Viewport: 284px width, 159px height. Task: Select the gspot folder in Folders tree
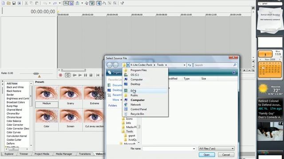[132, 136]
